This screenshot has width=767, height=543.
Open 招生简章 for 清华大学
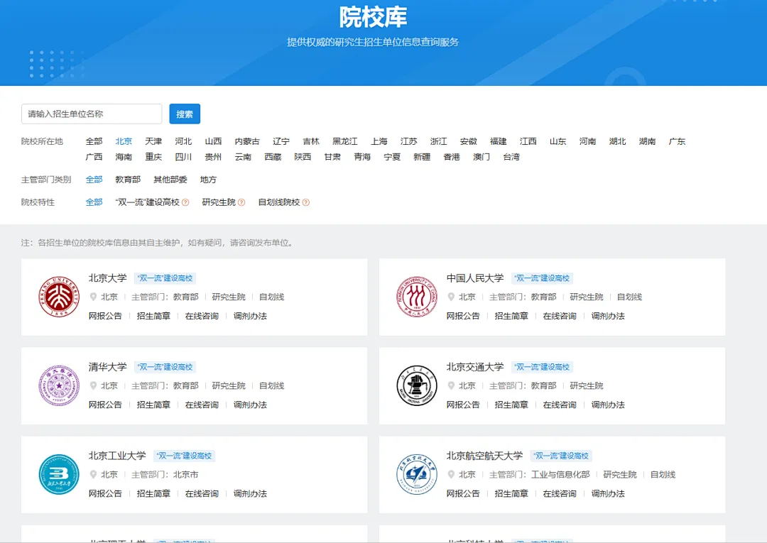[x=153, y=405]
